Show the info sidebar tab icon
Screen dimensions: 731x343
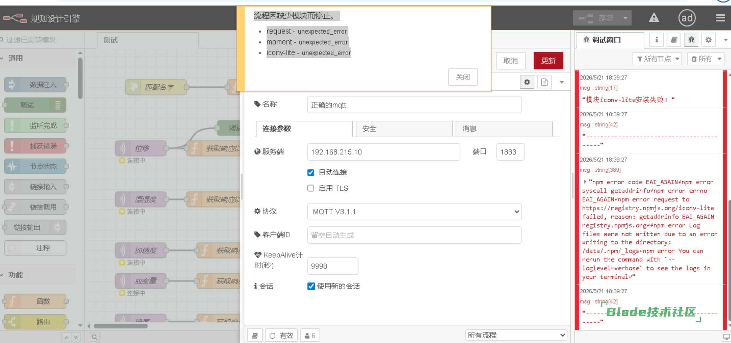click(657, 40)
